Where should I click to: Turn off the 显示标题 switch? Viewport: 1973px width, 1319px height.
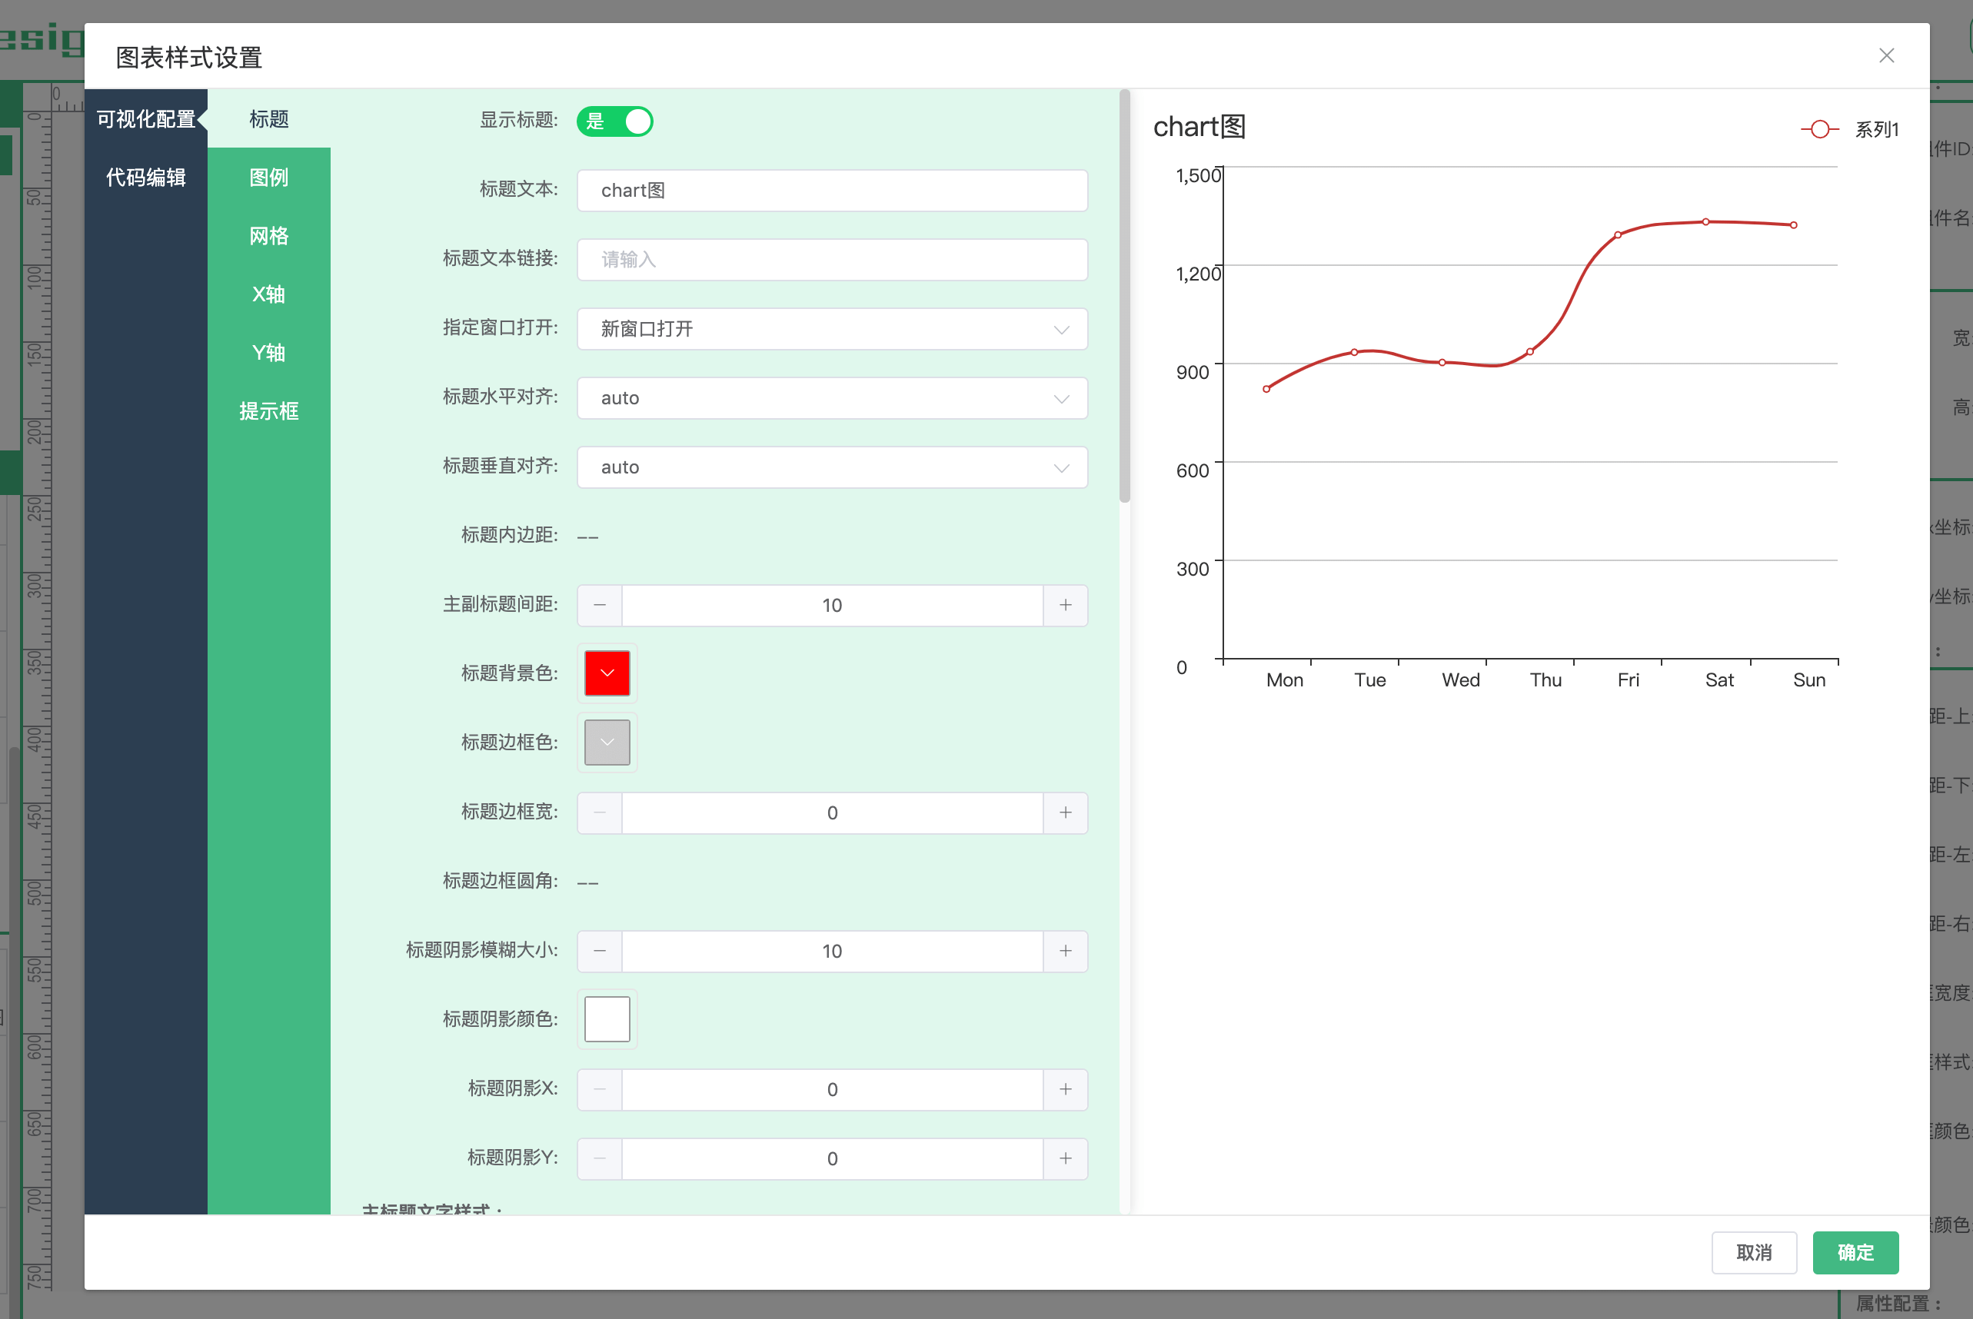coord(615,121)
